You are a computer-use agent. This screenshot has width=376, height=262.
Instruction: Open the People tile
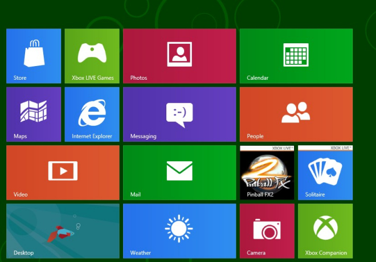(x=296, y=114)
